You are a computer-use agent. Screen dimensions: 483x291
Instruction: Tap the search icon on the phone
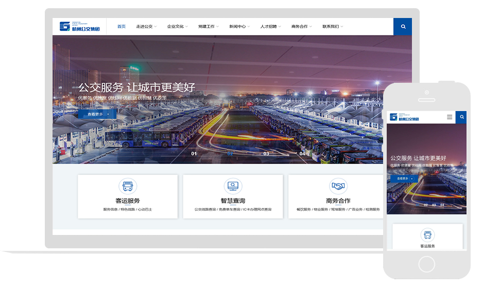(x=461, y=117)
